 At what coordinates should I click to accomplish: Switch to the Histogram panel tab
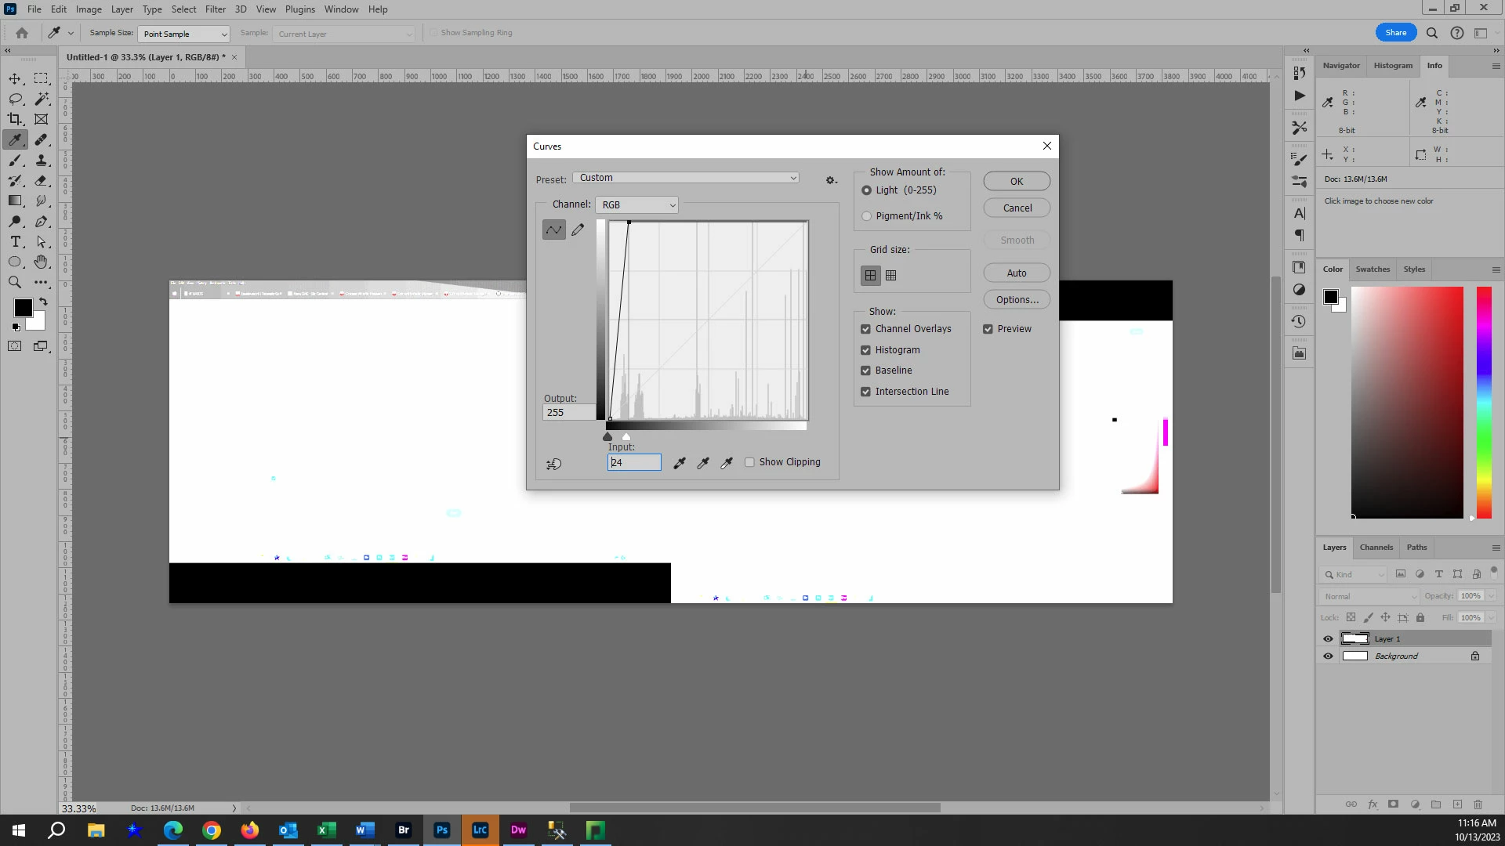click(1393, 66)
